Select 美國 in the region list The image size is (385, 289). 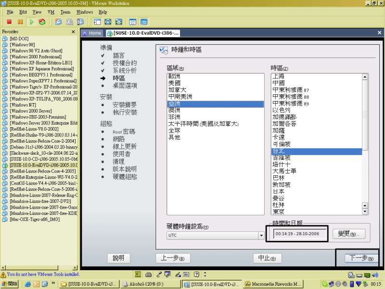pyautogui.click(x=215, y=83)
